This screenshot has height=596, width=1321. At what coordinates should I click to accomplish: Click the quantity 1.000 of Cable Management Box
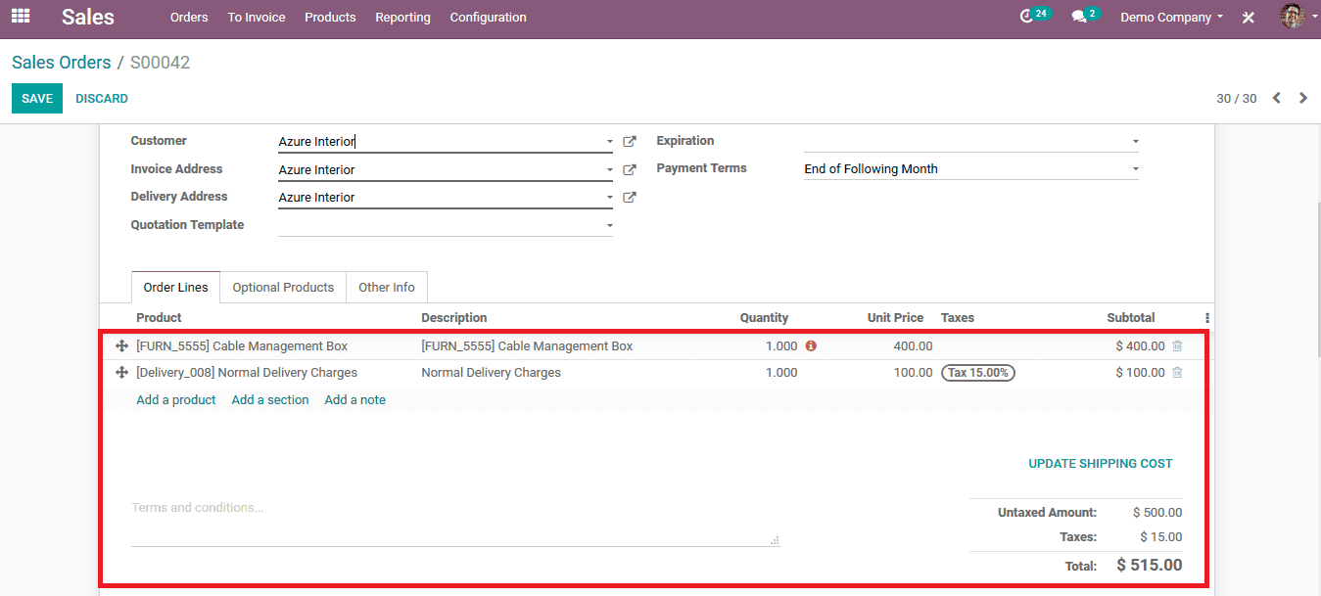coord(781,346)
